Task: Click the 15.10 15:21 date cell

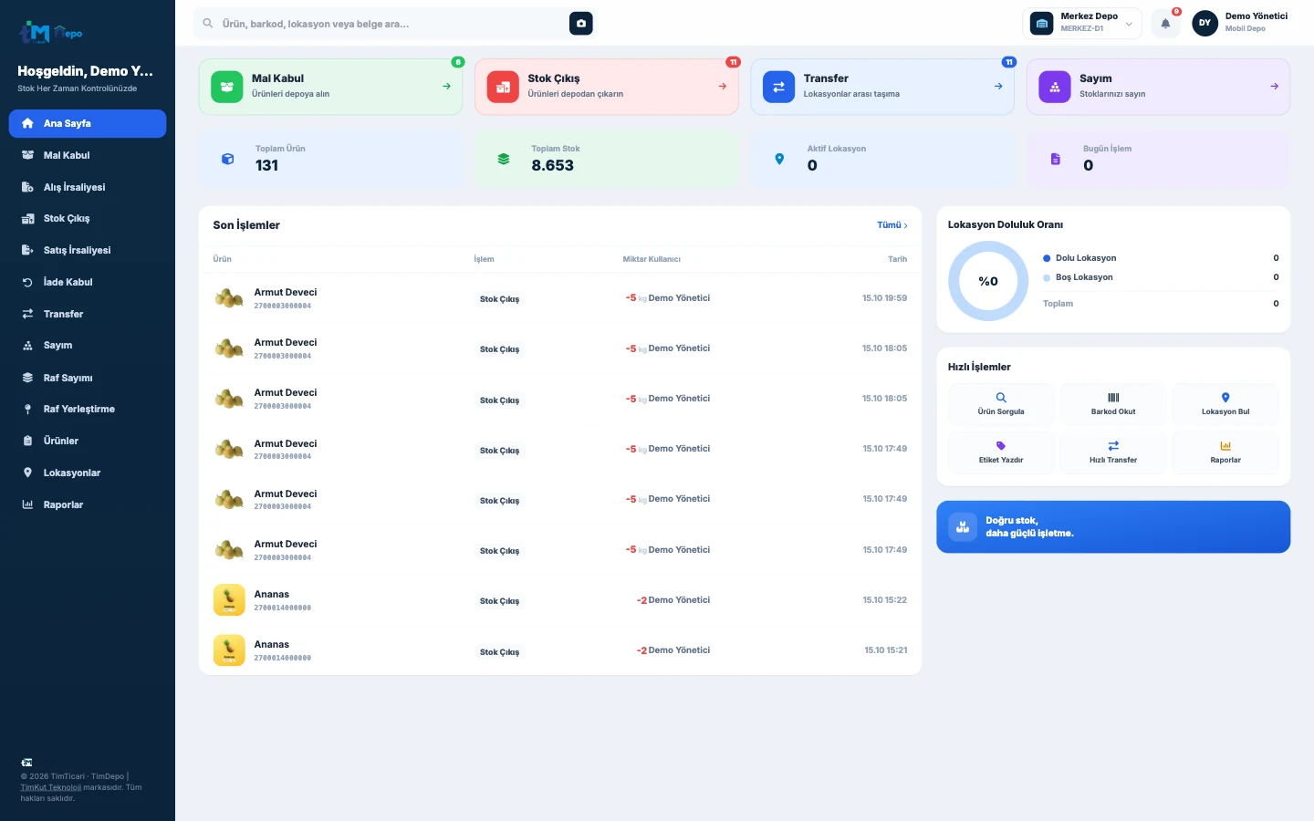Action: (885, 650)
